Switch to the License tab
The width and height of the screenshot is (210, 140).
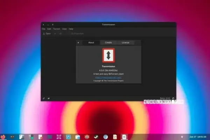[x=126, y=43]
